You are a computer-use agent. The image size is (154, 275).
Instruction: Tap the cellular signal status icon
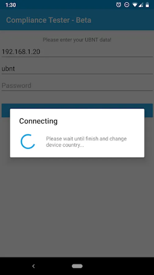[x=141, y=5]
